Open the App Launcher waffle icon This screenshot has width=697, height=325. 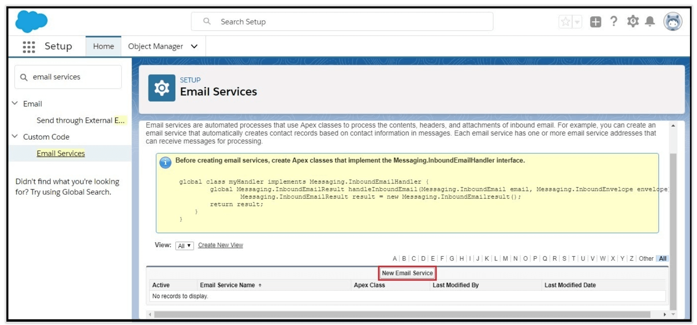tap(29, 46)
